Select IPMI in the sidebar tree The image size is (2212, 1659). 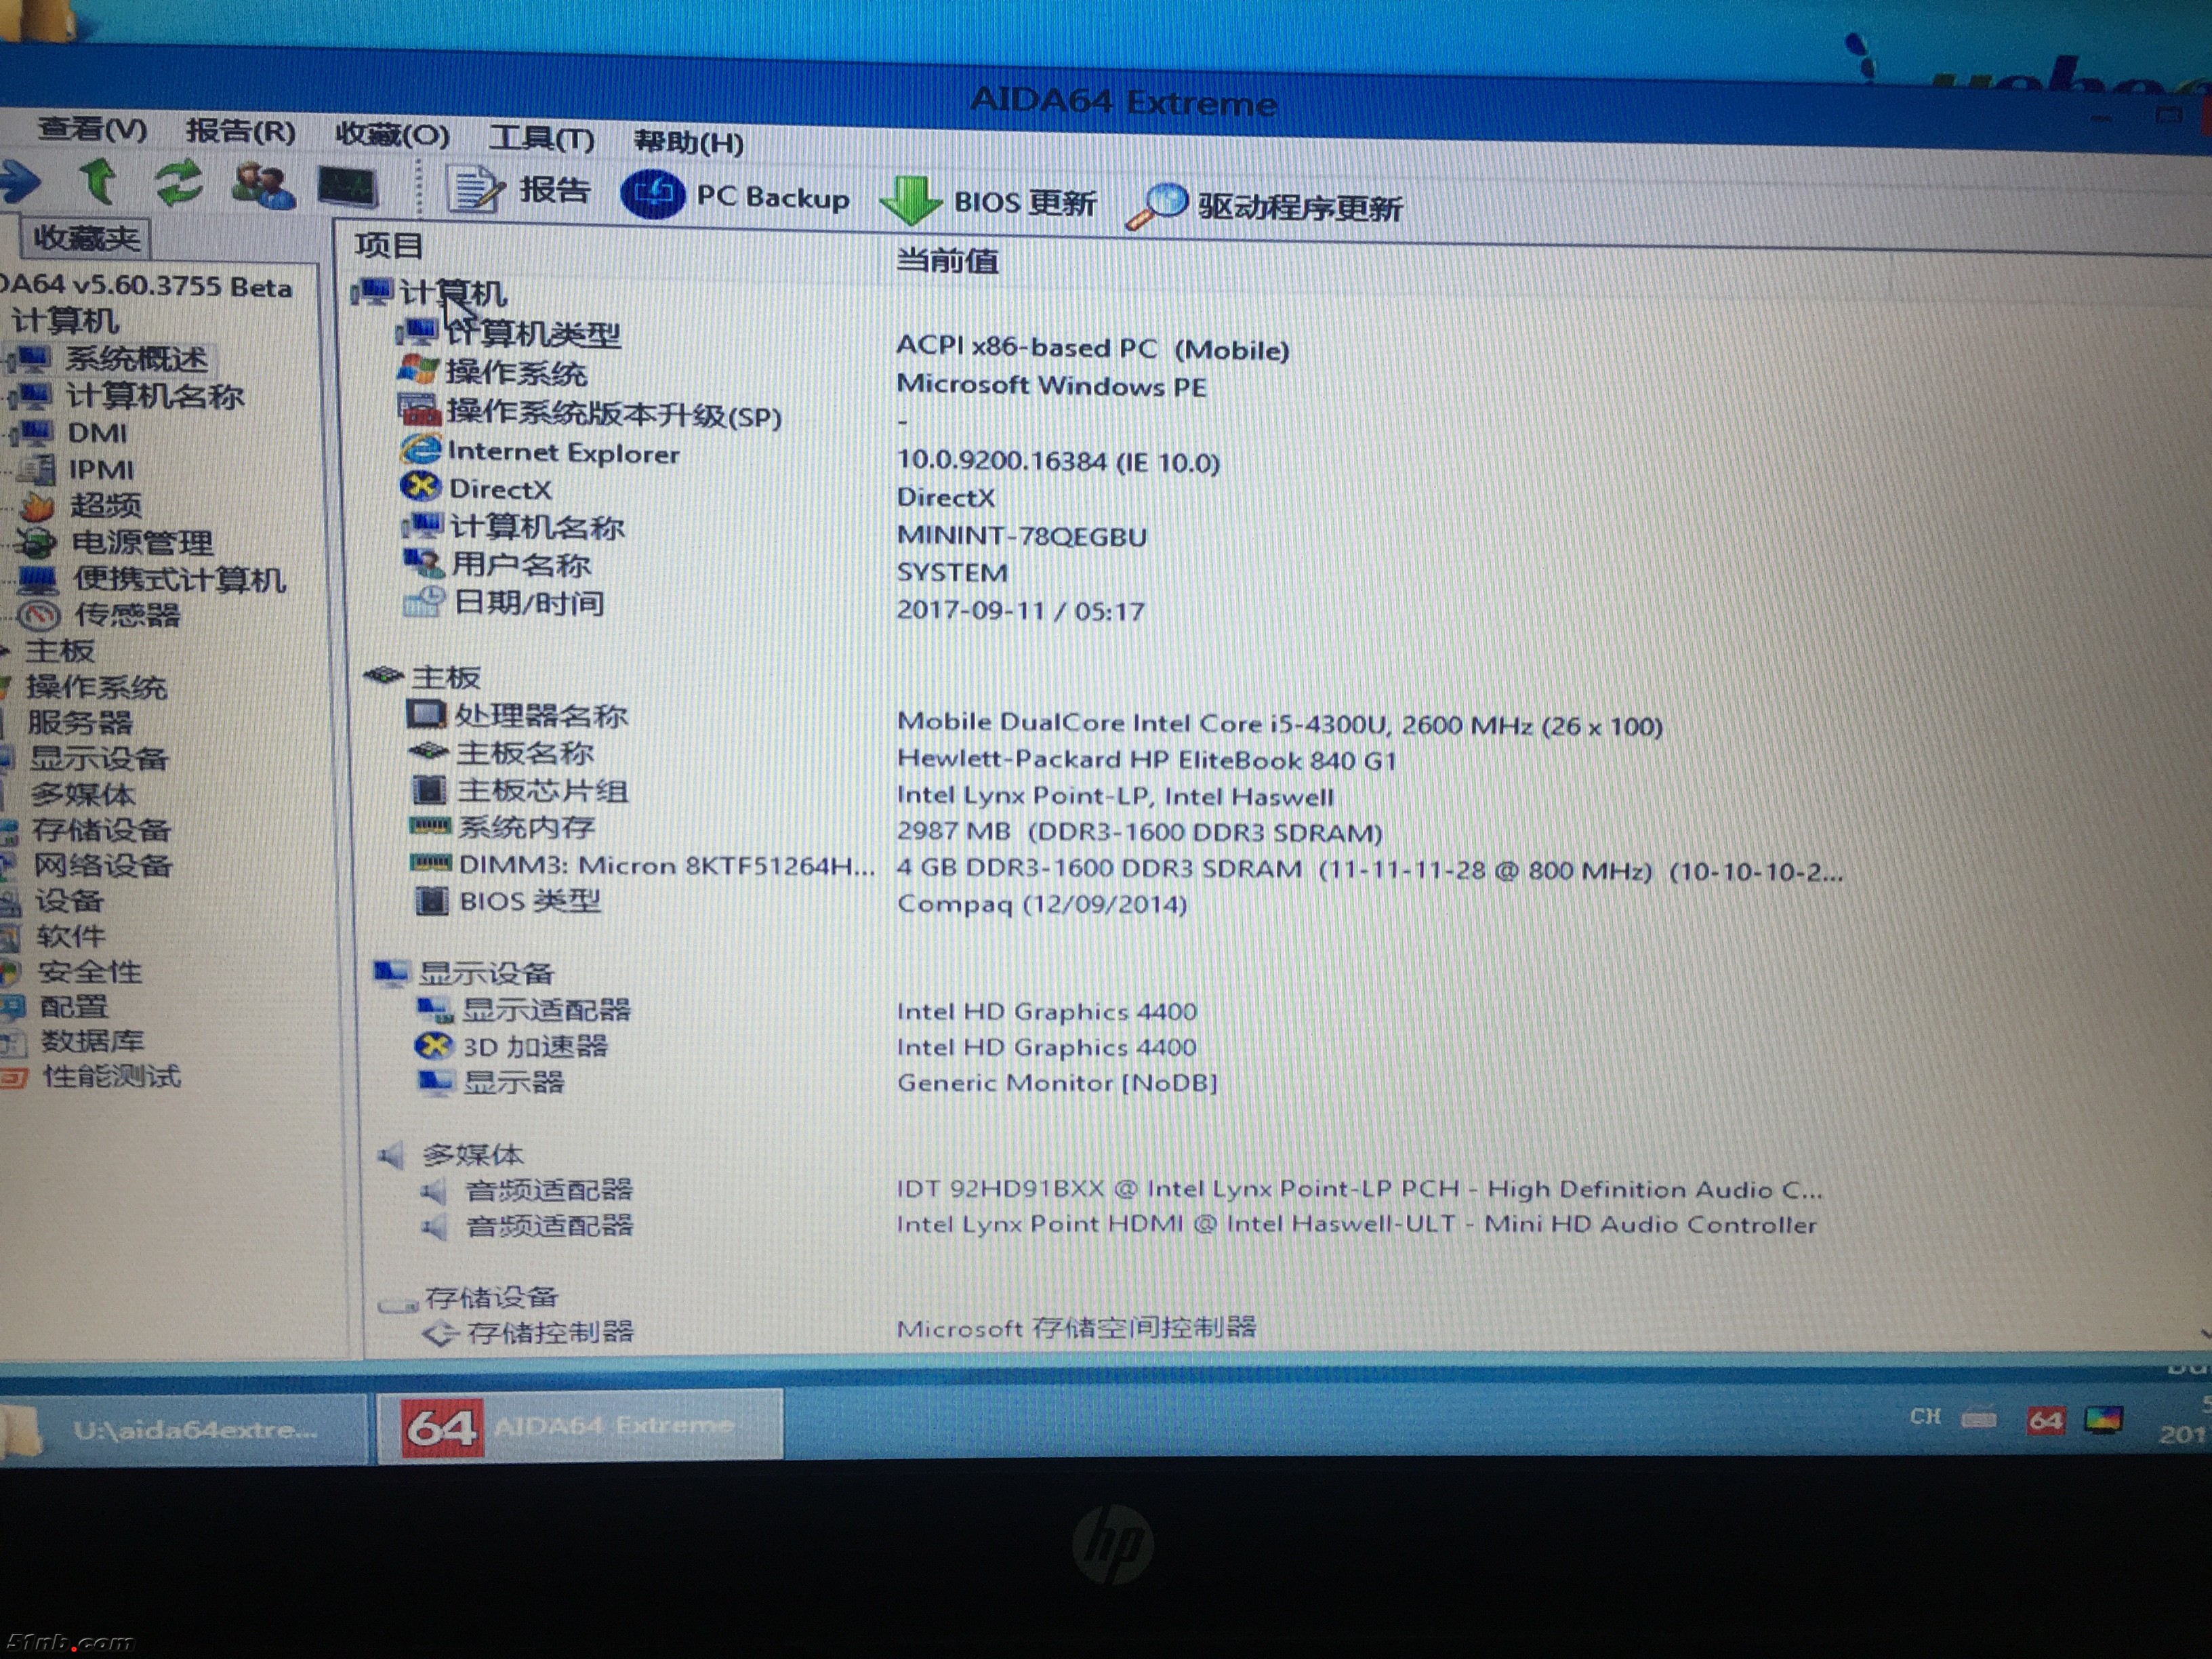click(100, 469)
